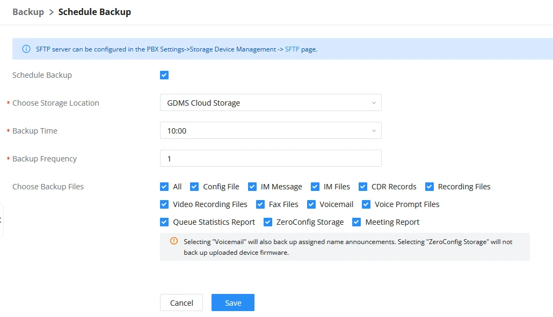
Task: Click the Choose Storage Location label
Action: (x=56, y=103)
